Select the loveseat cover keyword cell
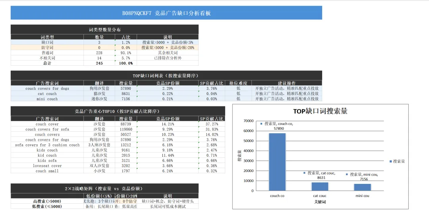Screen dimensions: 429x212 pos(47,165)
